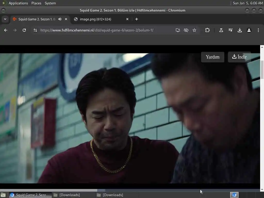Show browser downloads
Screen dimensions: 264x198
(240, 30)
